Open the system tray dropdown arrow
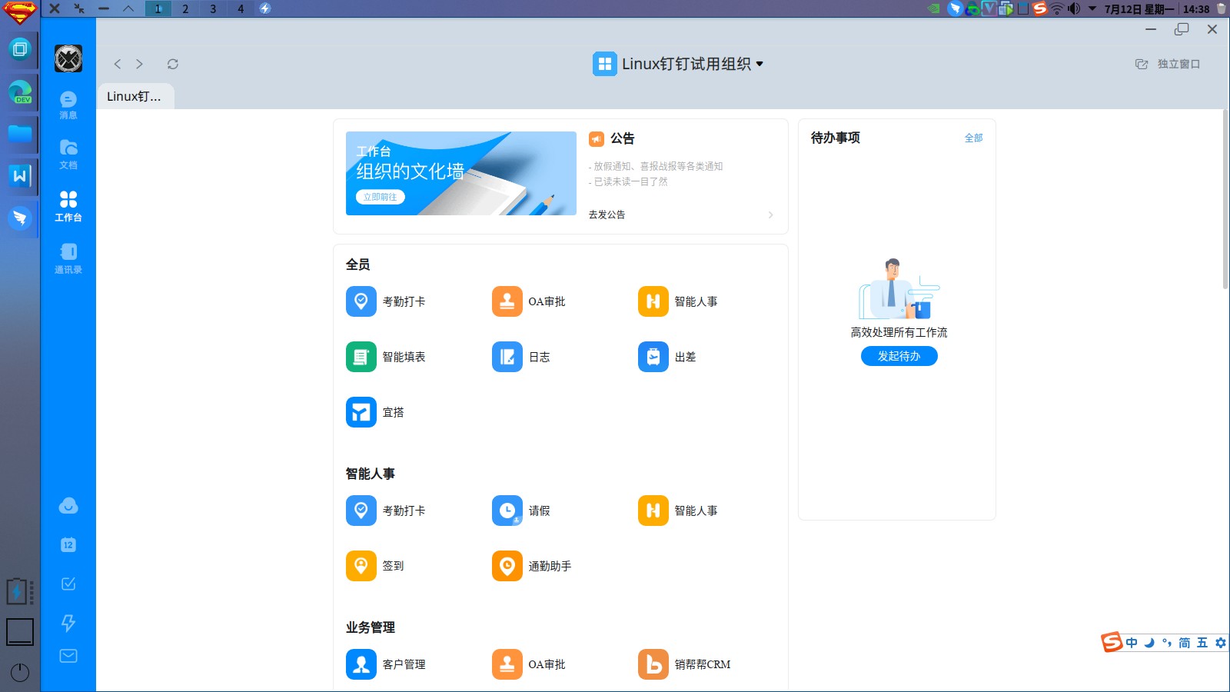Image resolution: width=1230 pixels, height=692 pixels. tap(1092, 8)
